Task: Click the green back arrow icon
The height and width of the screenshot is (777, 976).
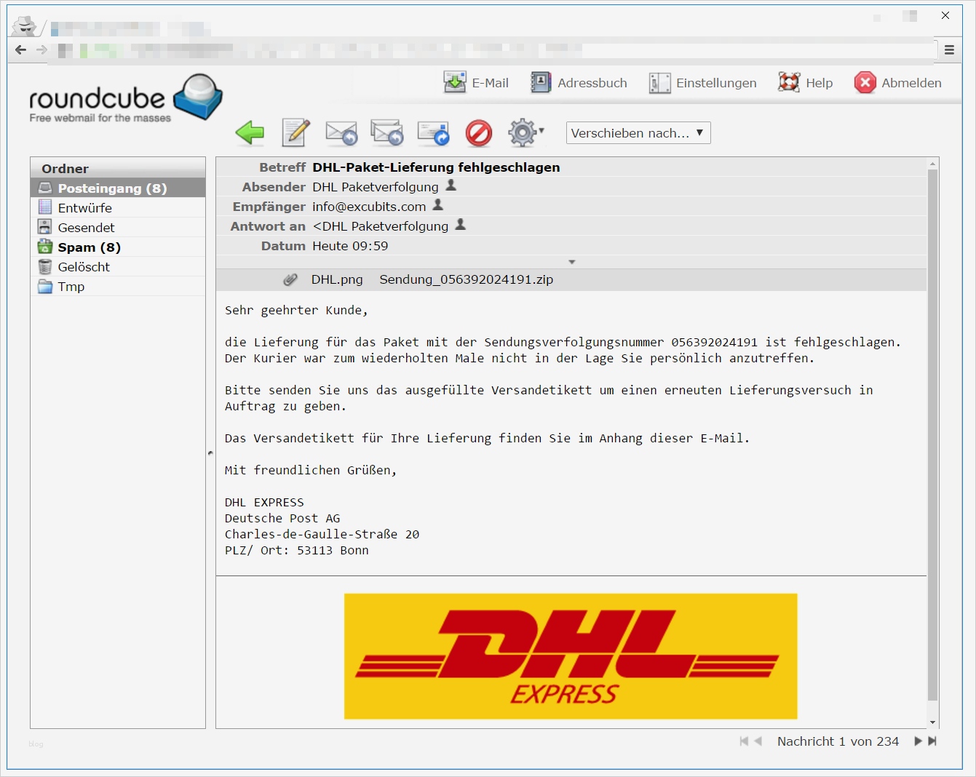Action: [x=250, y=132]
